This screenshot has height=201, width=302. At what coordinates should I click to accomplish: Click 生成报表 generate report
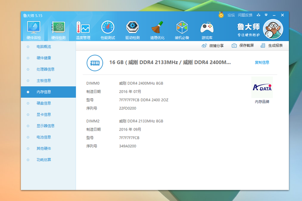click(276, 46)
